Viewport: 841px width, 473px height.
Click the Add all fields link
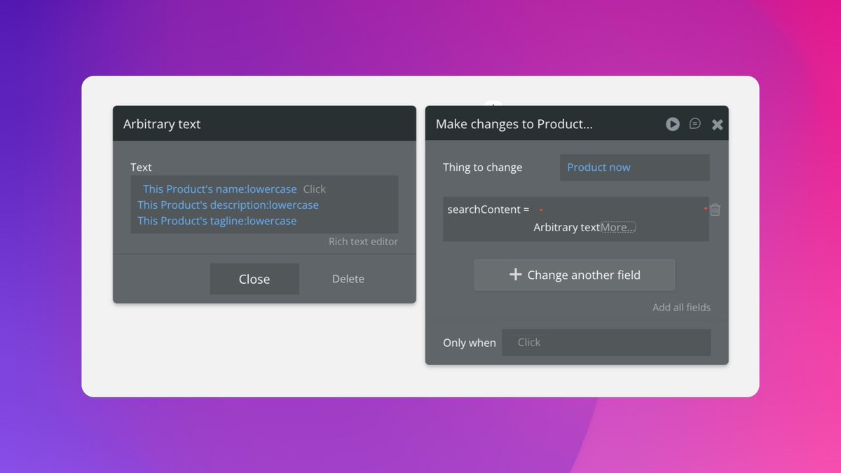point(681,308)
